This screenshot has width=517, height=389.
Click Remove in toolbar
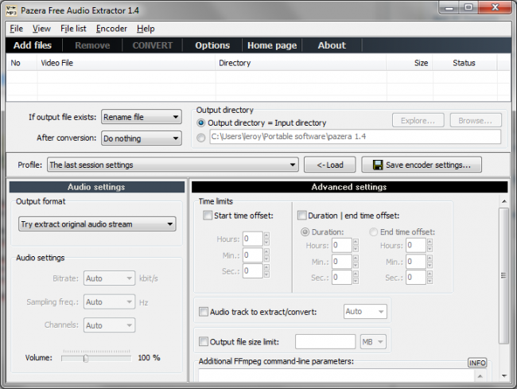point(92,45)
